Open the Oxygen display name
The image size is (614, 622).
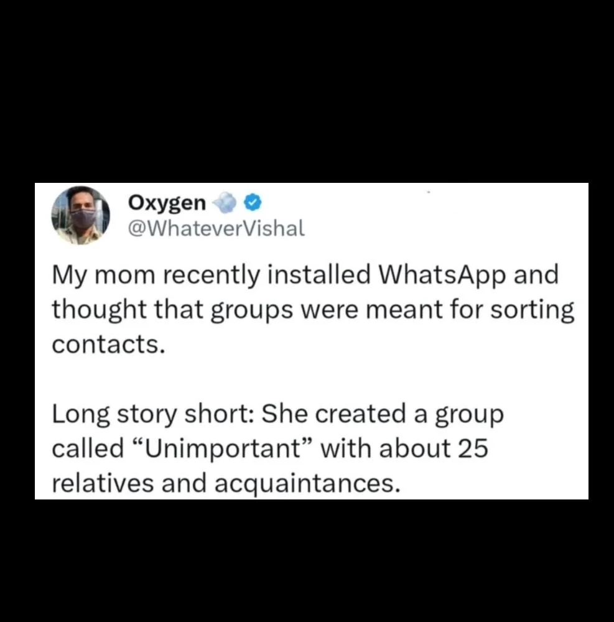[x=166, y=202]
